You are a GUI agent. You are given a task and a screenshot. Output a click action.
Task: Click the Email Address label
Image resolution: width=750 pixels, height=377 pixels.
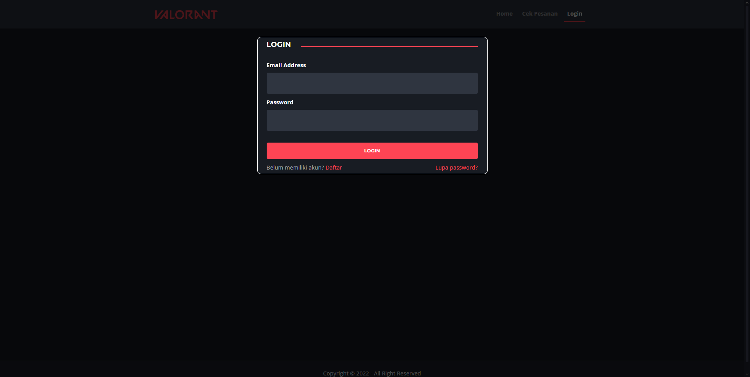click(286, 65)
